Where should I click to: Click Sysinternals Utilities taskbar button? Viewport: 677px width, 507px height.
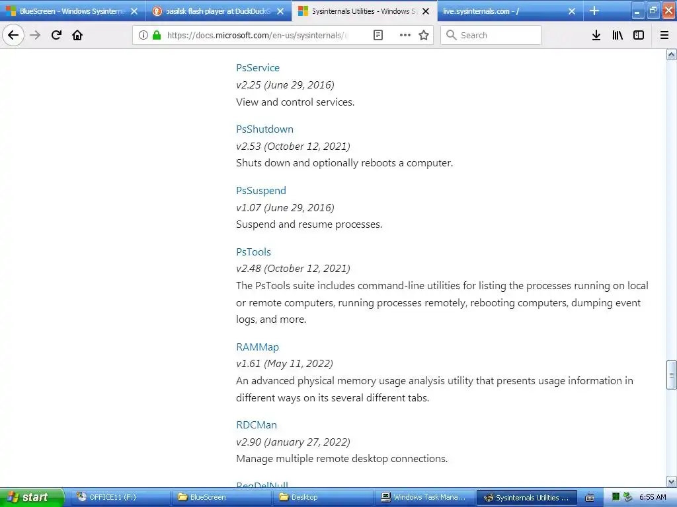point(527,497)
